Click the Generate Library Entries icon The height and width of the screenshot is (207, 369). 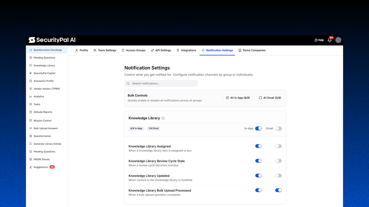click(x=31, y=144)
